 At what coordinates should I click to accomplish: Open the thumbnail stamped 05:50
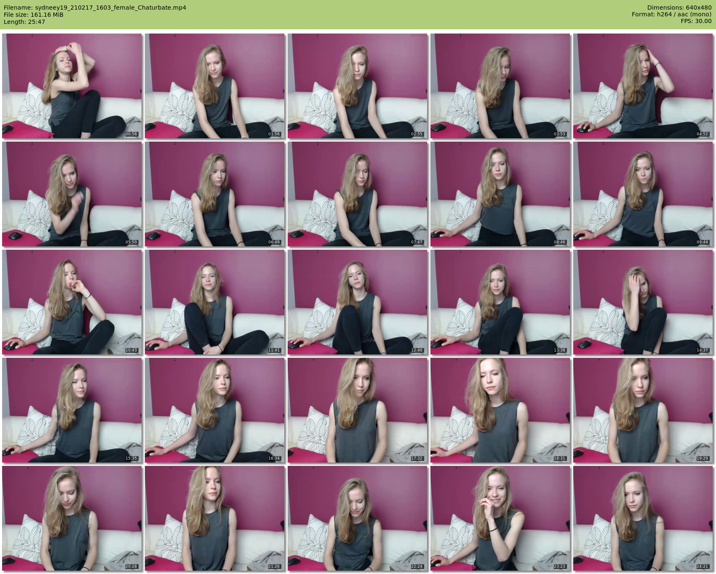(x=72, y=194)
